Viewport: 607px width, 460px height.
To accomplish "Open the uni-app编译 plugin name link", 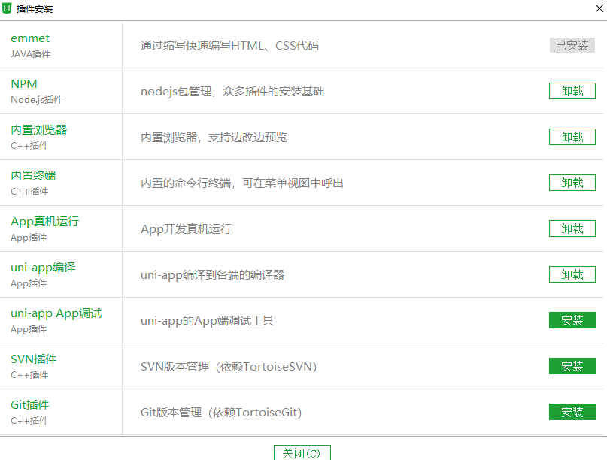I will [x=43, y=268].
